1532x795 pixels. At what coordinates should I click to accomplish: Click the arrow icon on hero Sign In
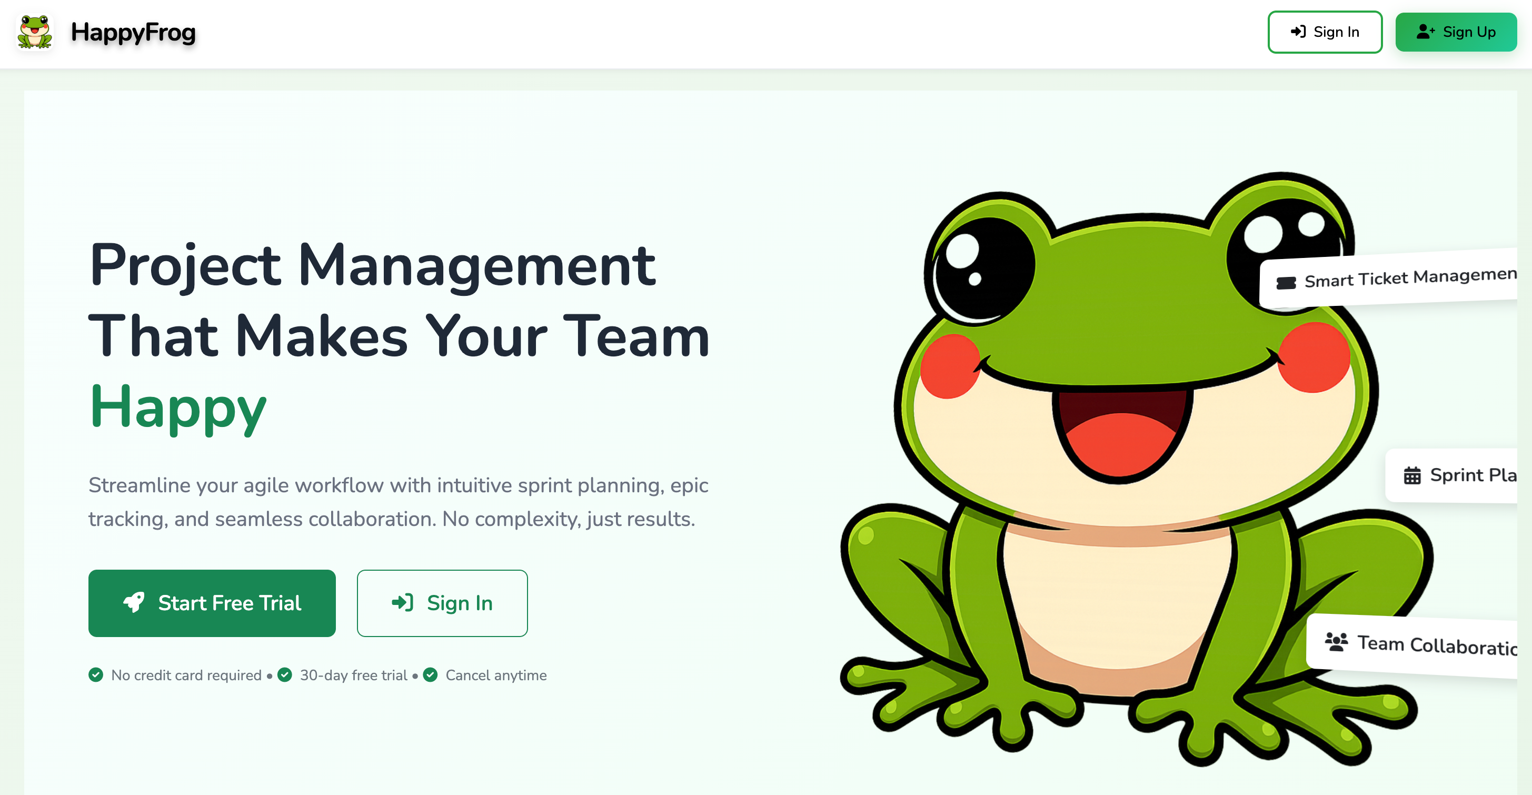click(403, 603)
